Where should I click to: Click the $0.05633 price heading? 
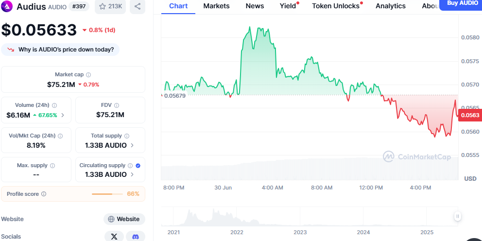[39, 30]
